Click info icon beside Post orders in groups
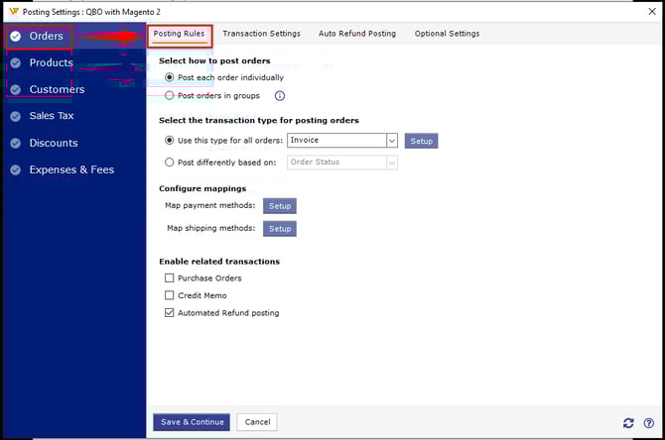This screenshot has height=440, width=665. [279, 96]
